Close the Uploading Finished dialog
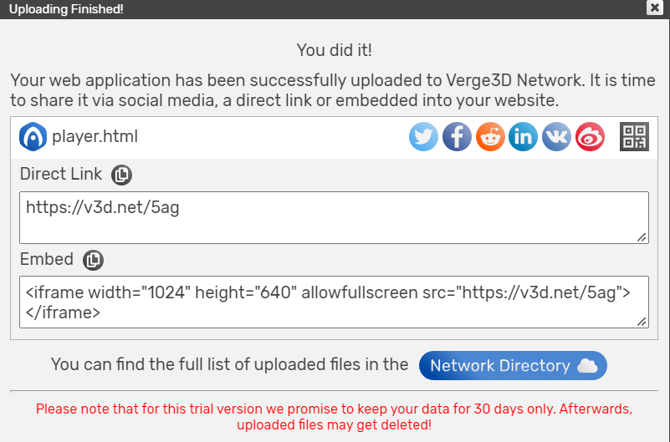 655,8
